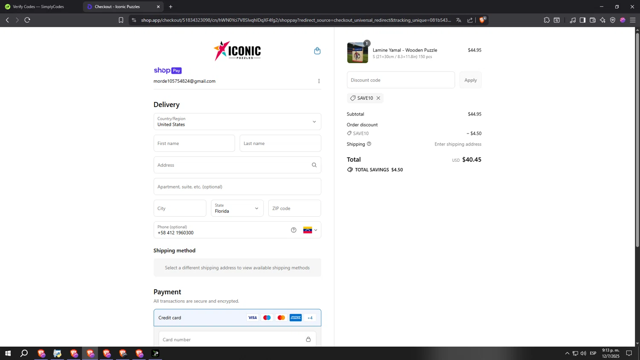Focus the Apartment, suite field
Image resolution: width=640 pixels, height=360 pixels.
(237, 187)
